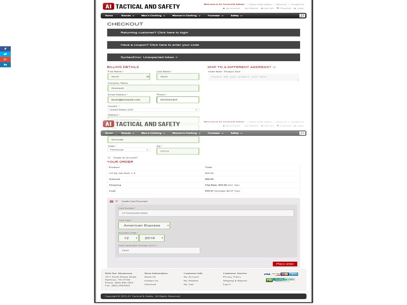Share page via Twitter side icon
The height and width of the screenshot is (305, 407).
coord(5,54)
